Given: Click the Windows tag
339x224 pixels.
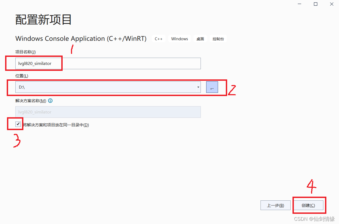Looking at the screenshot, I should point(180,39).
